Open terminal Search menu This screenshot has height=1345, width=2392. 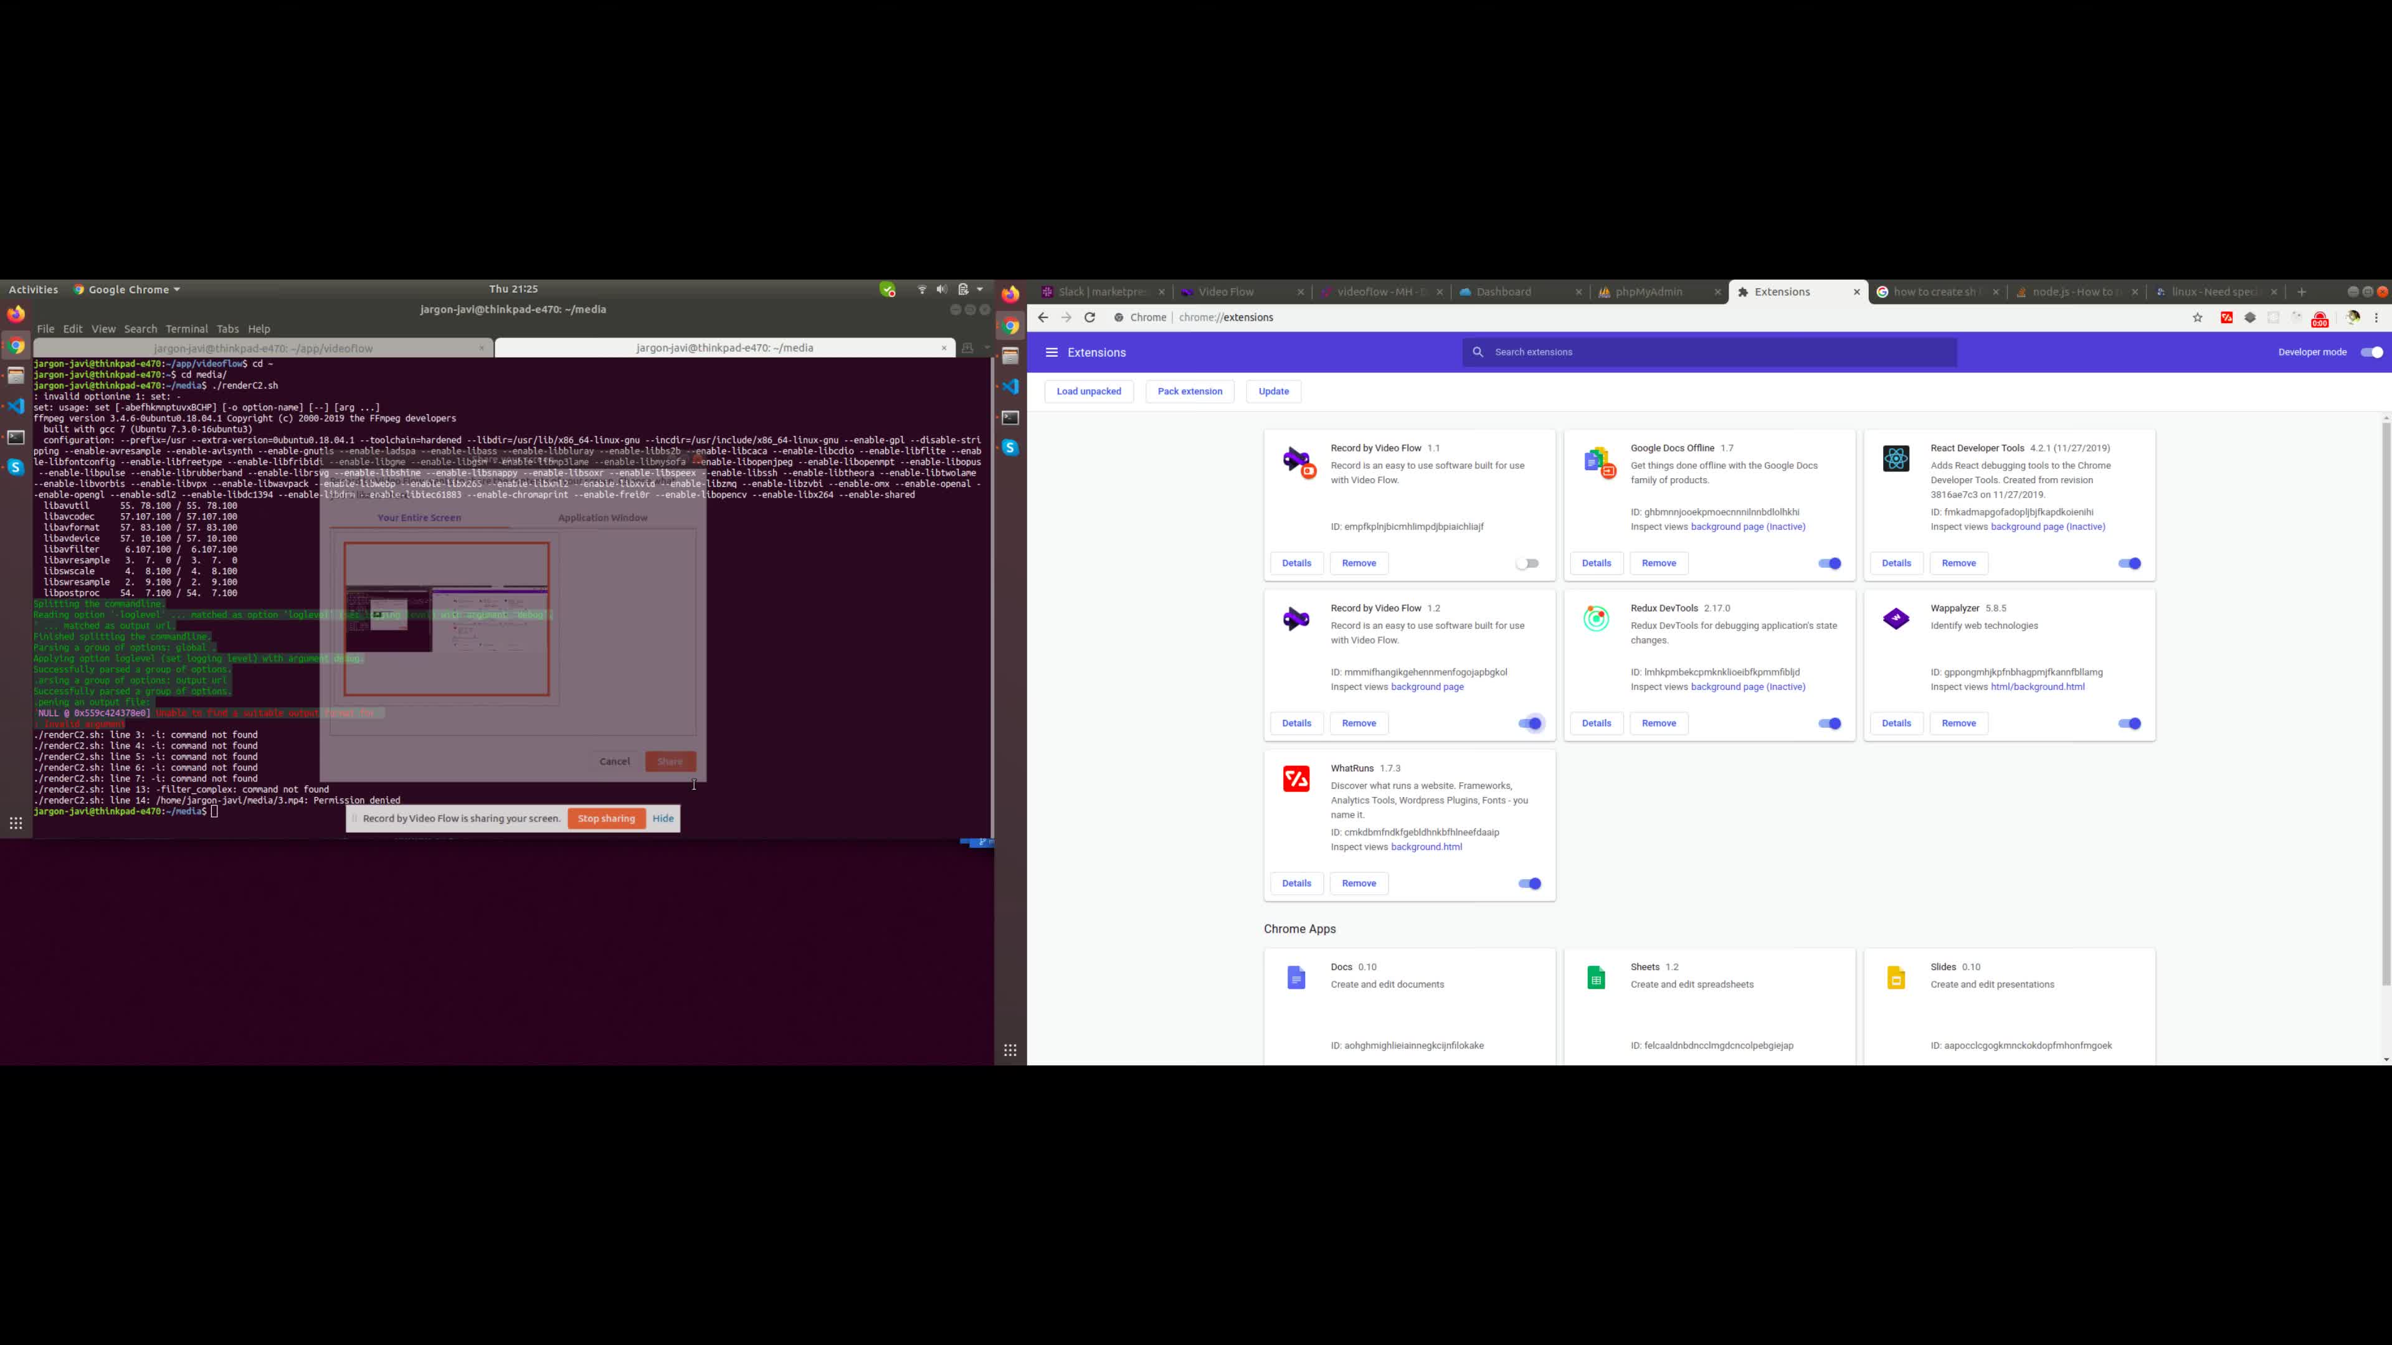(x=140, y=329)
